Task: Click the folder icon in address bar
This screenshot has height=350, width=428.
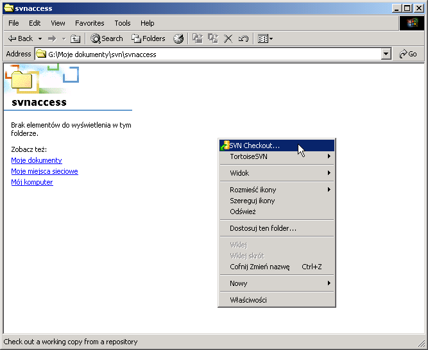Action: tap(41, 54)
